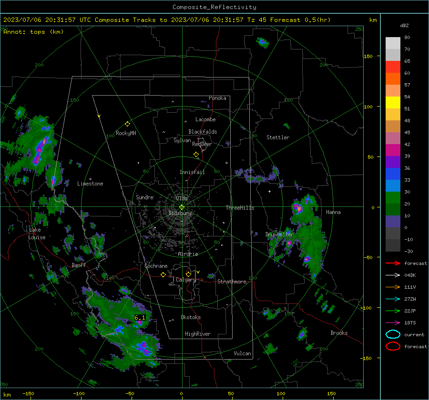
Task: Click the Hanna city label
Action: [x=333, y=212]
